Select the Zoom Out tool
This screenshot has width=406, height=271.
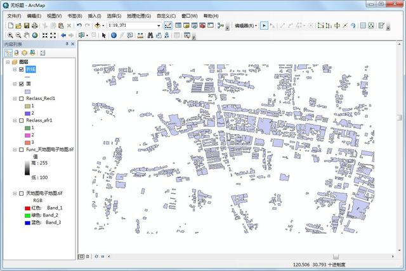click(18, 35)
